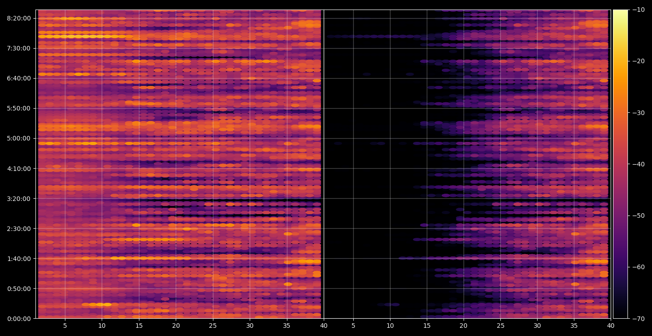Click the −10 colorbar tick label
Image resolution: width=652 pixels, height=336 pixels.
[x=638, y=10]
